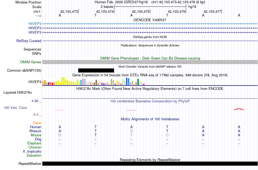258x170 pixels.
Task: Click the 100 Vert. Cons label
Action: 15,108
